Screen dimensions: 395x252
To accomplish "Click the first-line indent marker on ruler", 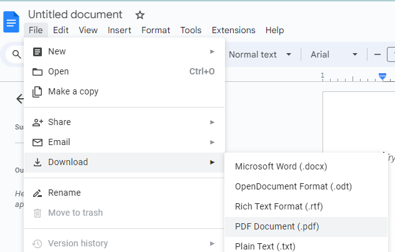I will 382,75.
